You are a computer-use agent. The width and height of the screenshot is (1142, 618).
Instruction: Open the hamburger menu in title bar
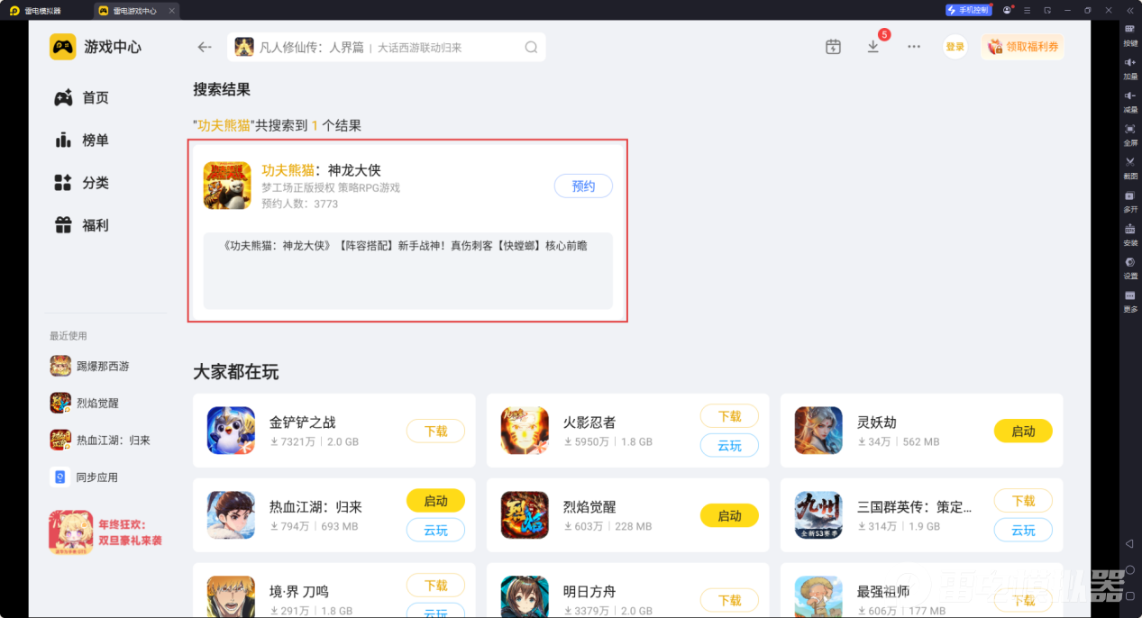click(x=1027, y=10)
